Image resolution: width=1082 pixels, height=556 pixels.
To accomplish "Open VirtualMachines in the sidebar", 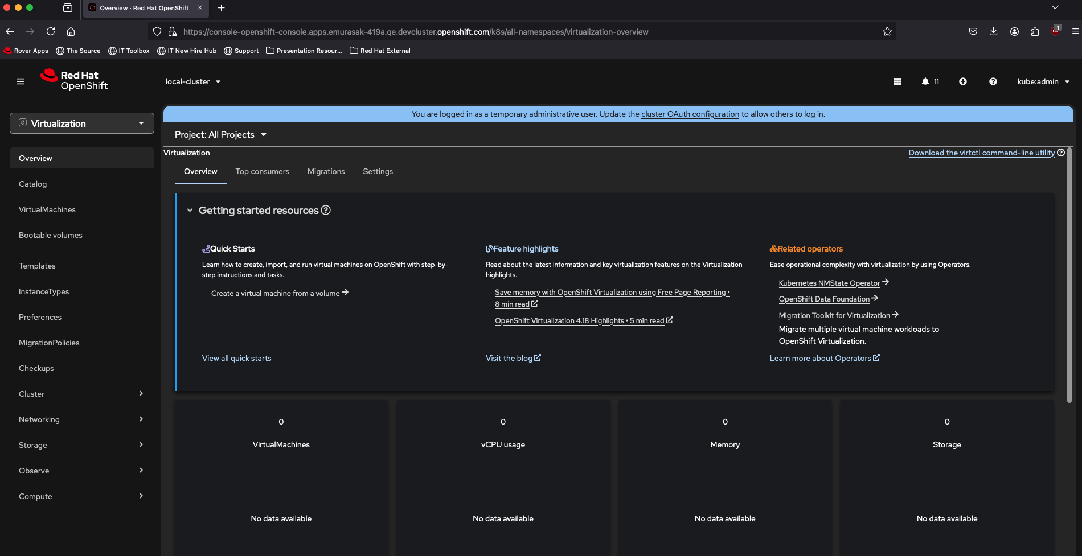I will pyautogui.click(x=47, y=209).
